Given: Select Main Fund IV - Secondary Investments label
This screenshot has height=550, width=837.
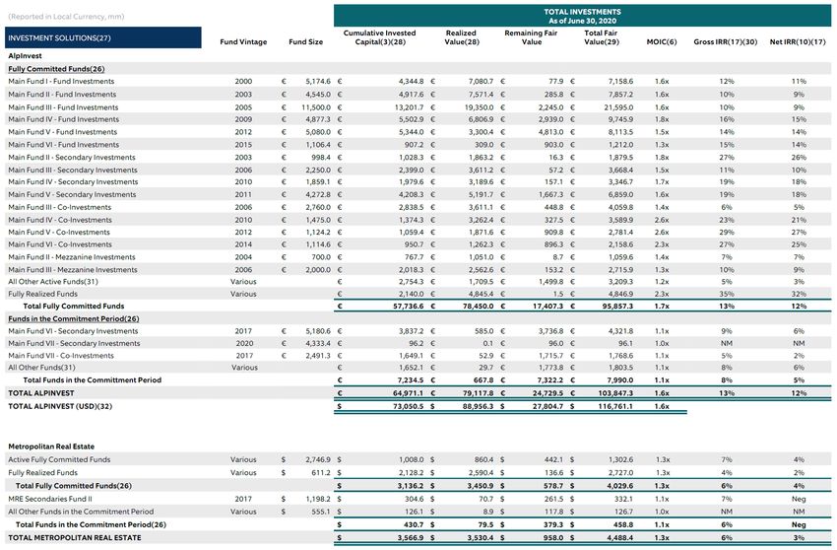Looking at the screenshot, I should click(73, 181).
